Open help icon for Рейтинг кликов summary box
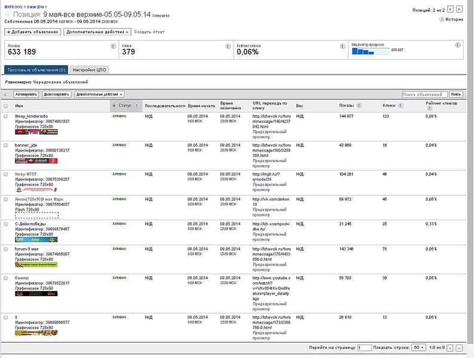 [342, 46]
